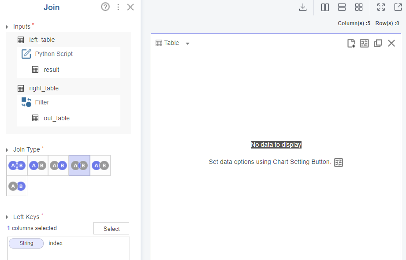The image size is (406, 260).
Task: Switch to stacked two-row layout
Action: click(x=342, y=7)
